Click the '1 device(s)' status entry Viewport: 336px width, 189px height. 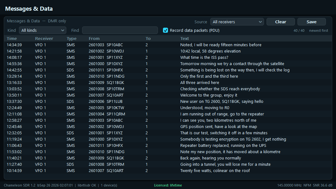109,185
